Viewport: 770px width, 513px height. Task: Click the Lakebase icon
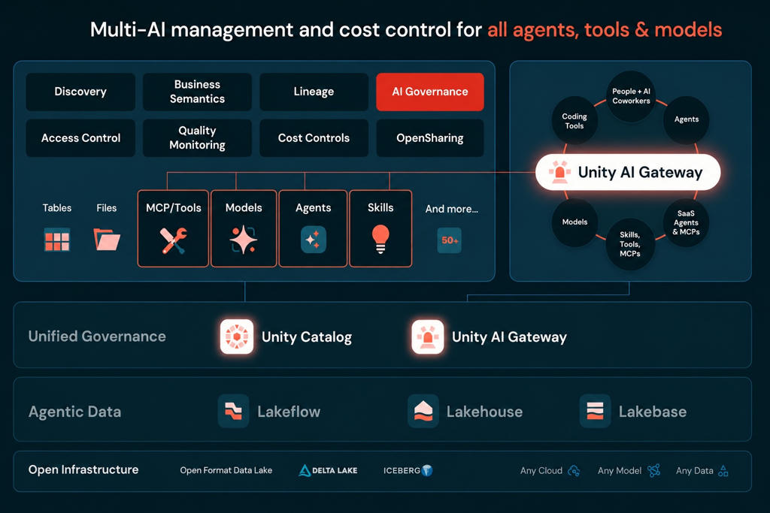tap(596, 411)
